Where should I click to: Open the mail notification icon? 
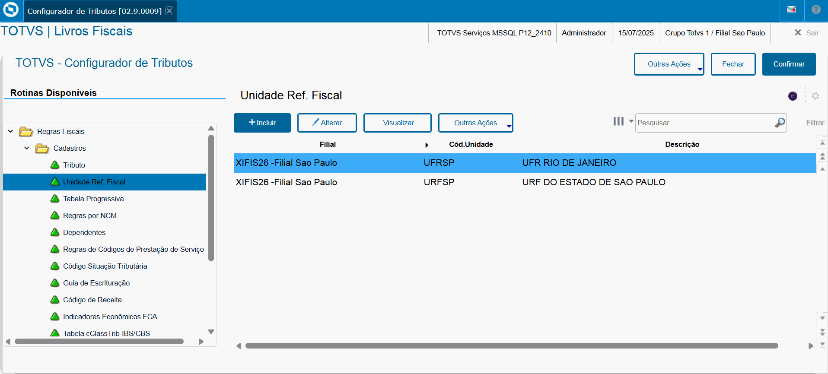791,10
